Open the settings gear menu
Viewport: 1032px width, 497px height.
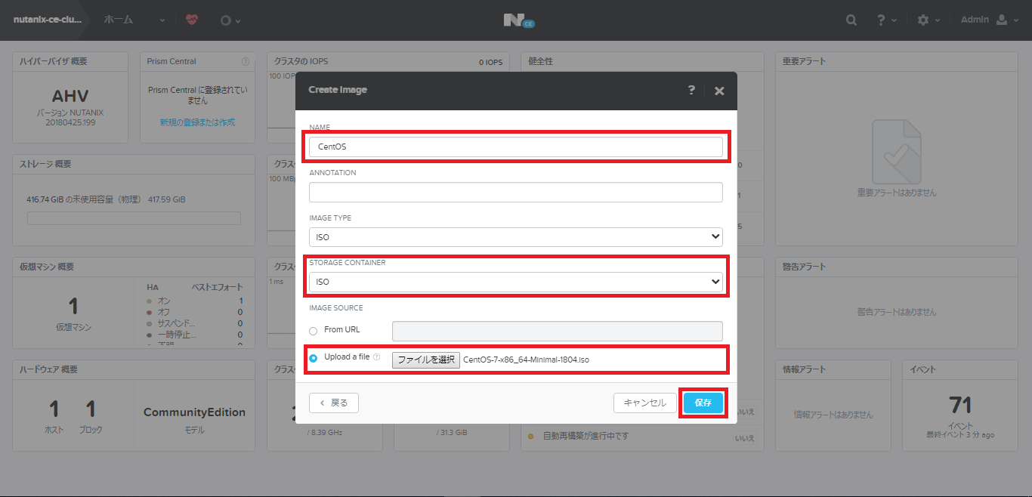(x=928, y=20)
